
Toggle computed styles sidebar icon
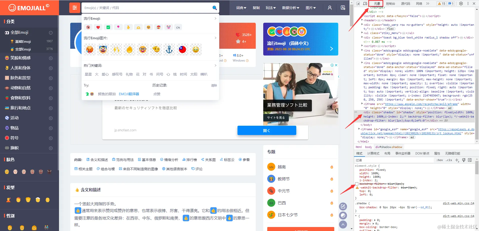click(x=470, y=160)
